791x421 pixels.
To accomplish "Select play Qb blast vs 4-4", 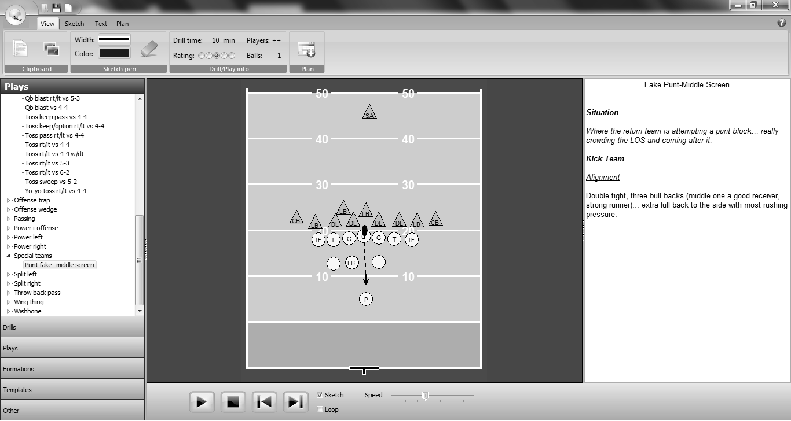I will coord(46,108).
